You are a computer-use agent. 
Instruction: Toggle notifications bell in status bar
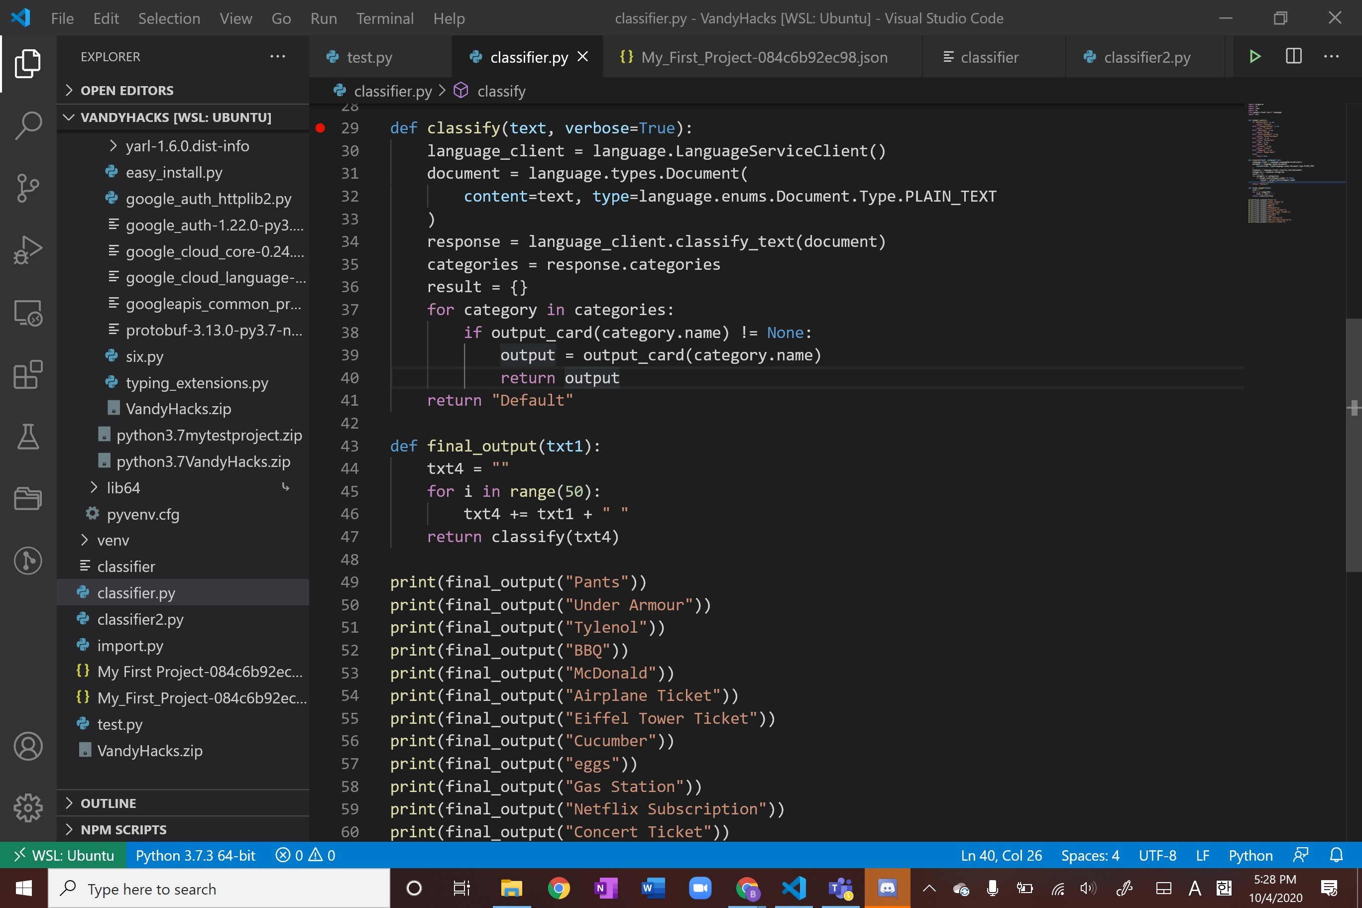(x=1336, y=855)
